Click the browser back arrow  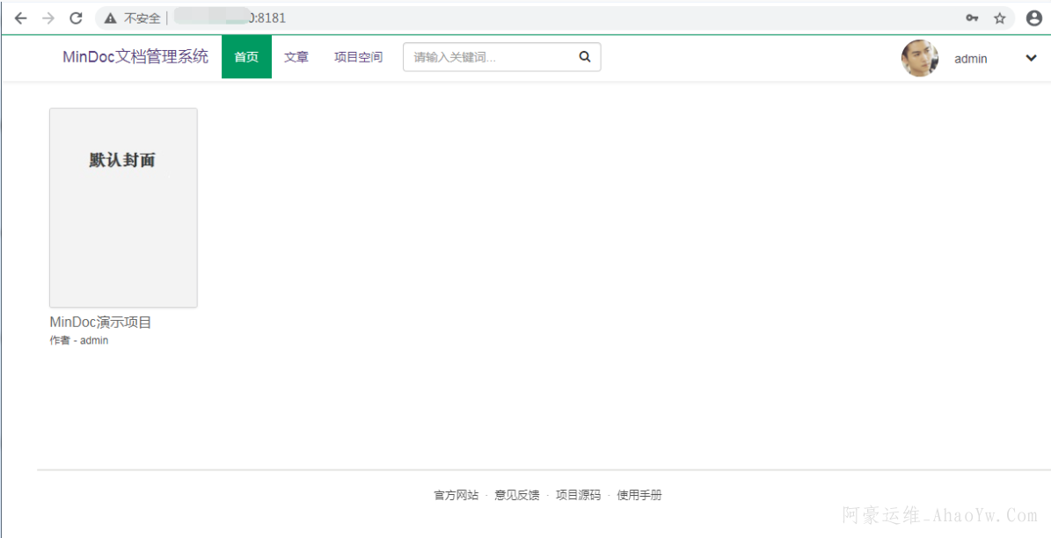pos(21,18)
